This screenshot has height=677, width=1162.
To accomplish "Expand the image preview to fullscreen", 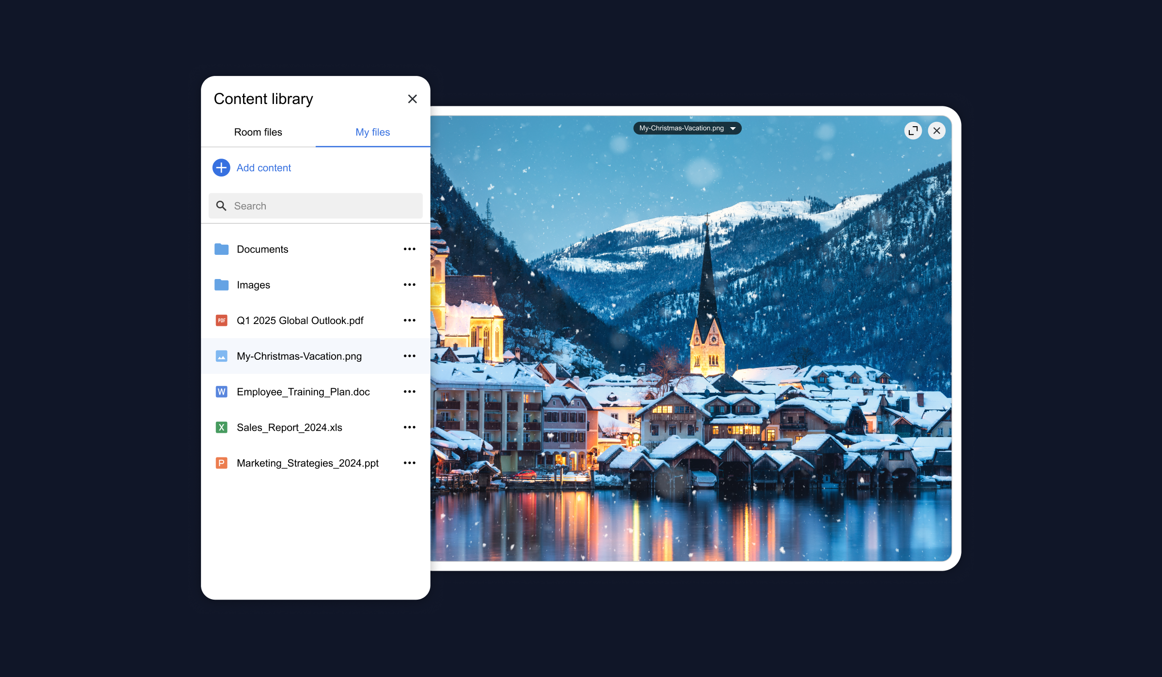I will tap(913, 131).
